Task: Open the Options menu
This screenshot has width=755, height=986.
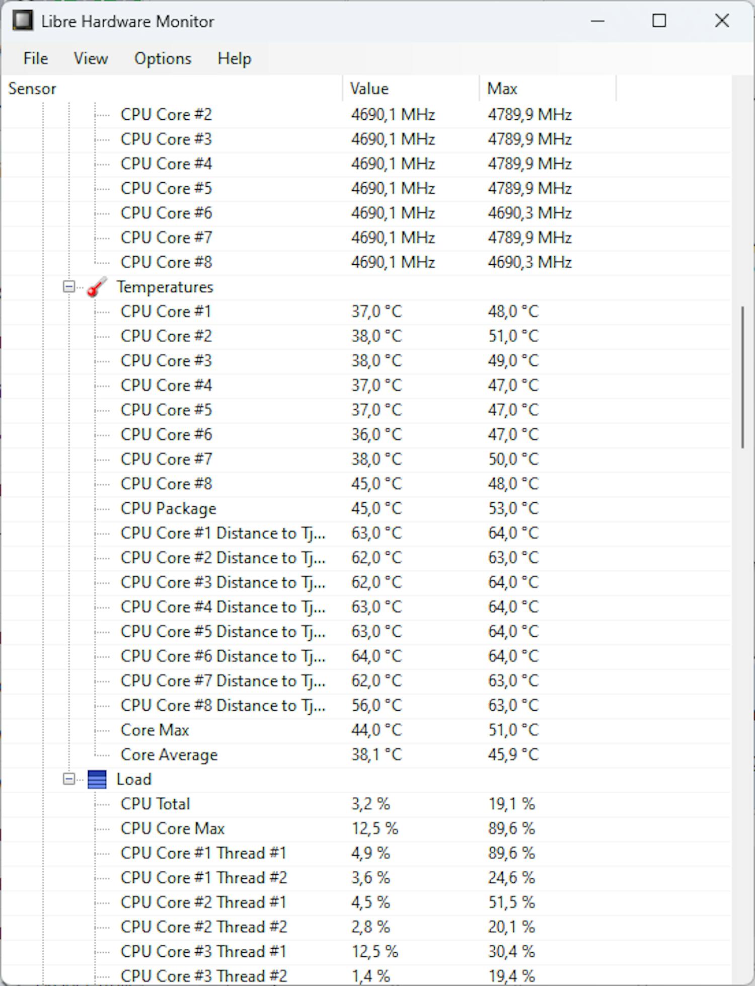Action: [163, 58]
